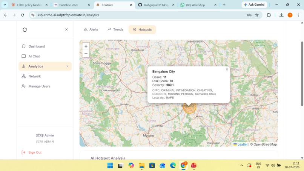This screenshot has width=304, height=171.
Task: Zoom out on the map
Action: [86, 54]
